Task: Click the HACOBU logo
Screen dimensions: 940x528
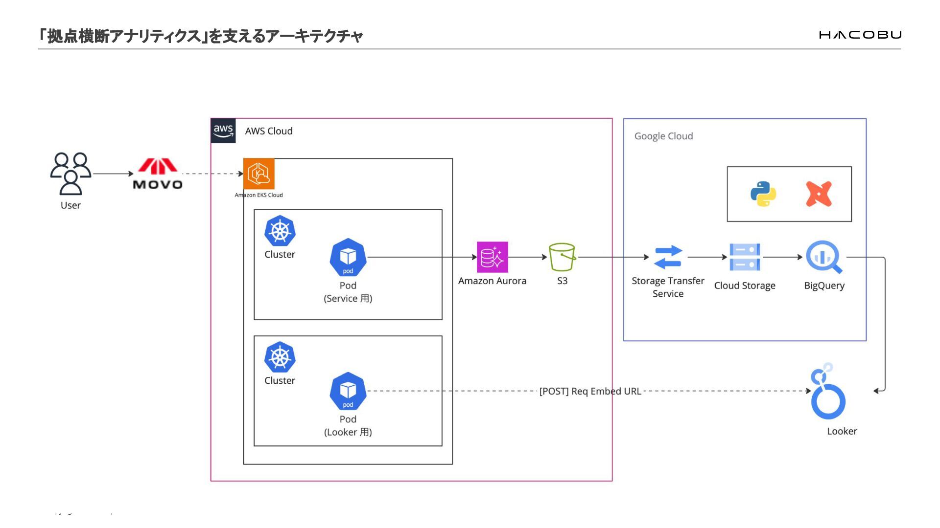Action: click(860, 35)
